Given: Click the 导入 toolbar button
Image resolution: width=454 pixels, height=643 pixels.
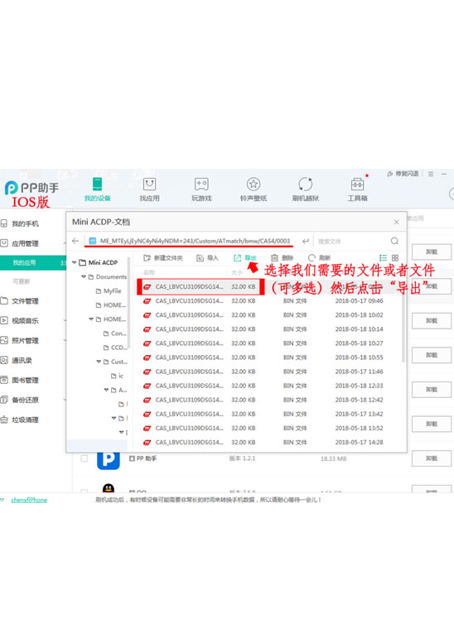Looking at the screenshot, I should coord(207,258).
